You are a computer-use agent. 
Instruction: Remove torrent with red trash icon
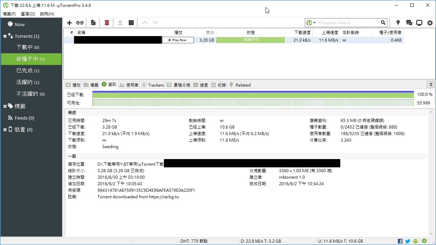click(x=107, y=23)
